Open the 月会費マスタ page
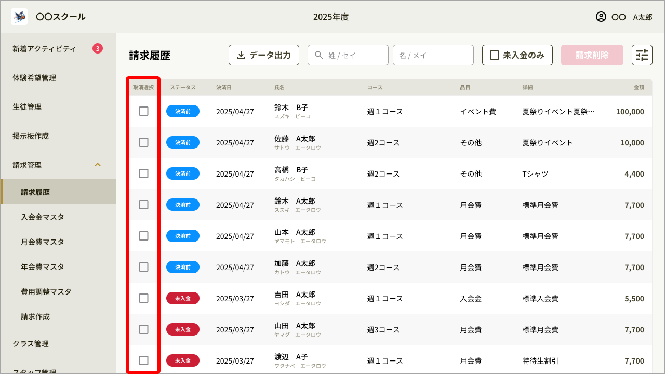The width and height of the screenshot is (665, 374). point(42,242)
